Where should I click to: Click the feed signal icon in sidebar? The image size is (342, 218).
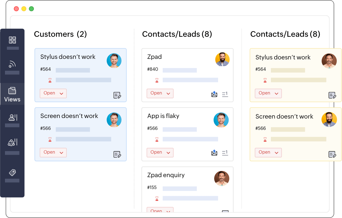coord(12,64)
